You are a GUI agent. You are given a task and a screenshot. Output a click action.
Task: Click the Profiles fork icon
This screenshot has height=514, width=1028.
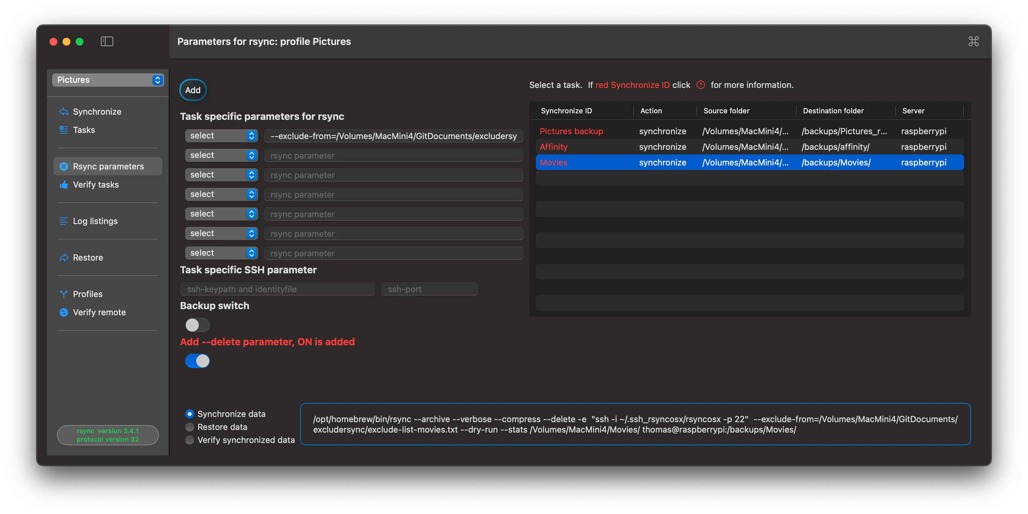click(64, 294)
